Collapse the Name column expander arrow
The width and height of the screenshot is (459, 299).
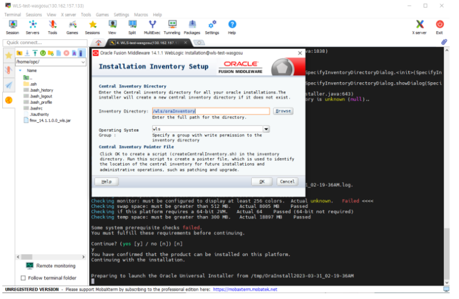20,70
